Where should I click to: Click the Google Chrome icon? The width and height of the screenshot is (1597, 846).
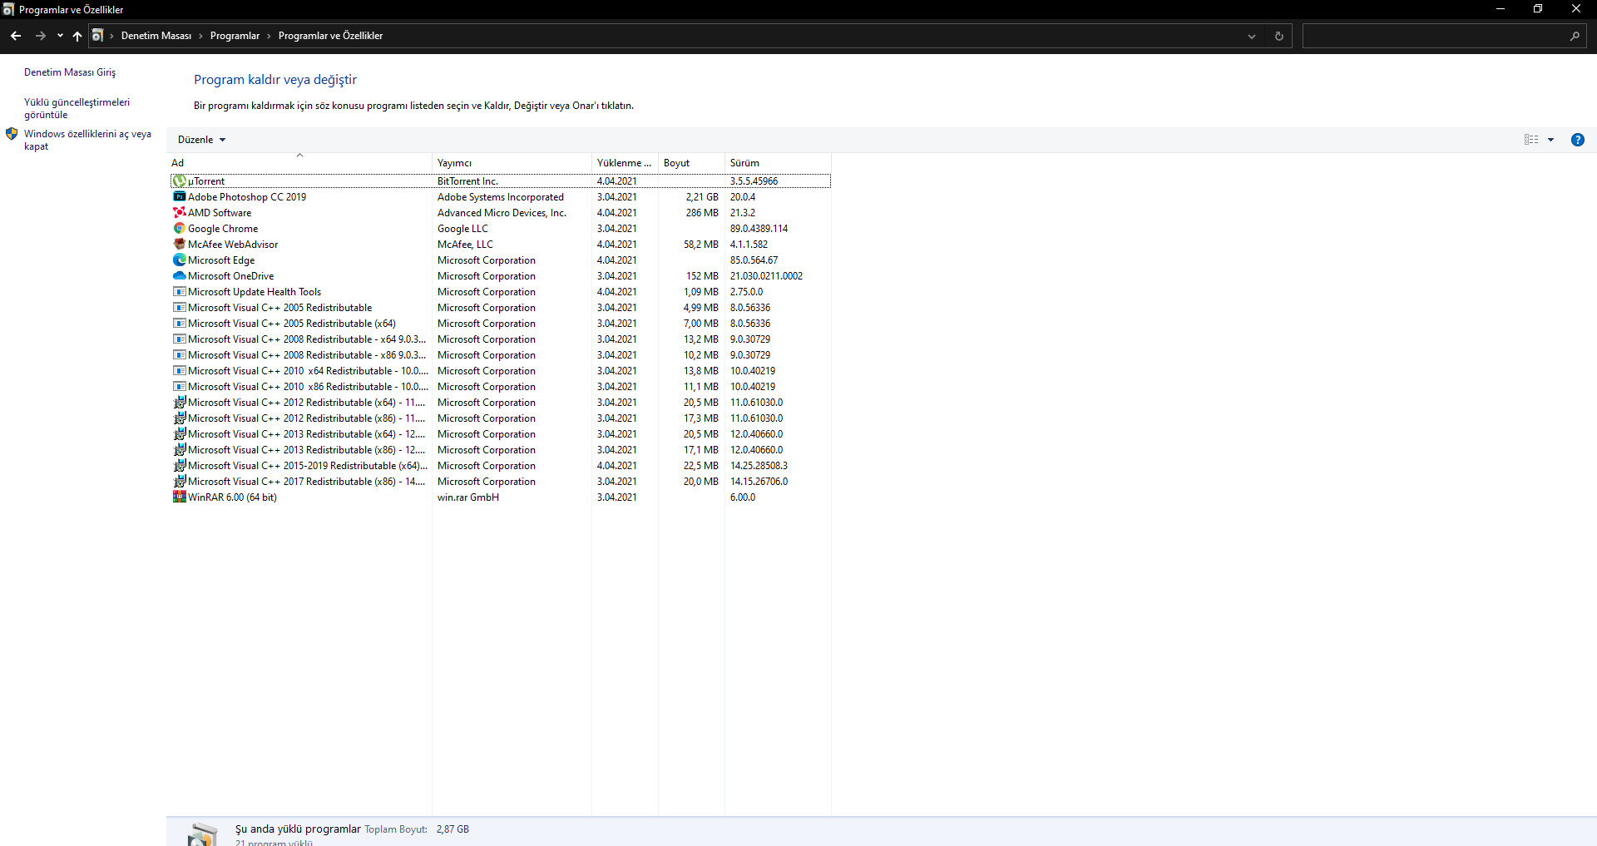pos(179,229)
